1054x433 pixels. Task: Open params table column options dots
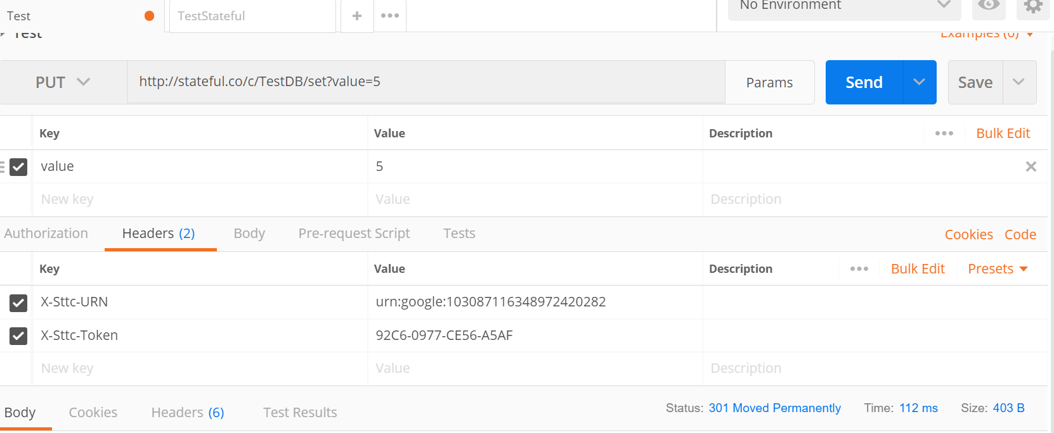tap(944, 133)
